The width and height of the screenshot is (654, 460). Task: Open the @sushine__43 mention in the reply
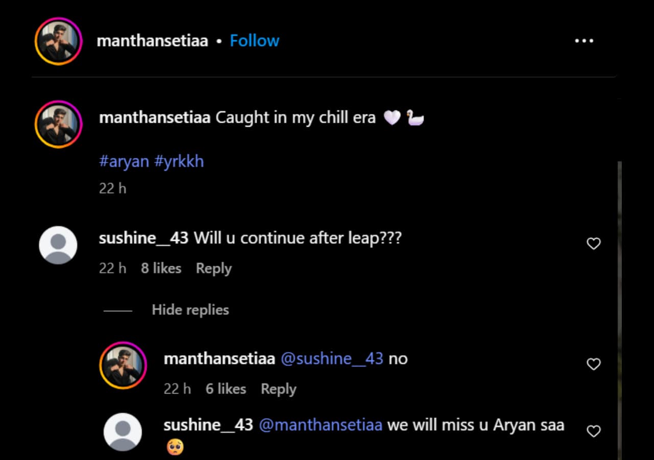click(x=332, y=359)
